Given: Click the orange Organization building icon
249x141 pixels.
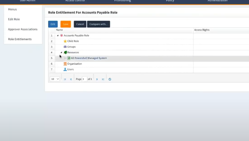Looking at the screenshot, I should tap(65, 64).
